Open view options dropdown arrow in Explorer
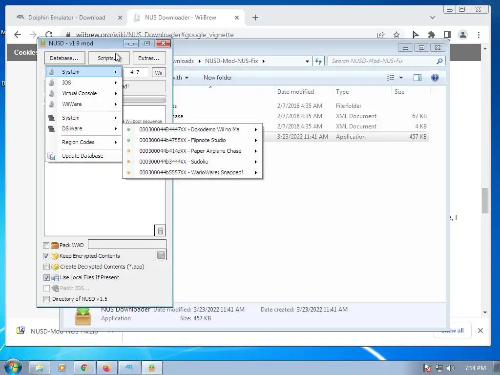 pyautogui.click(x=401, y=78)
